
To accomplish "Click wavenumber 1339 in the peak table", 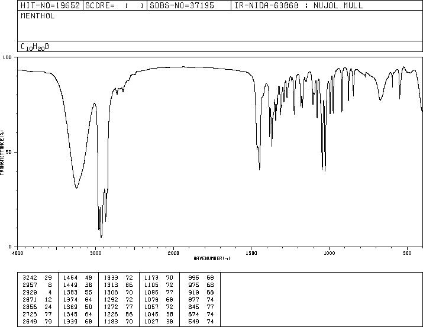I will (x=70, y=321).
